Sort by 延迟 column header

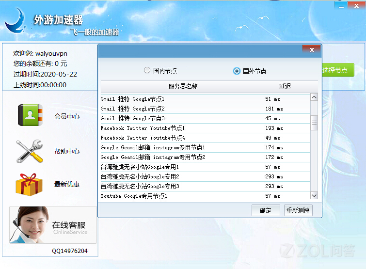(285, 87)
